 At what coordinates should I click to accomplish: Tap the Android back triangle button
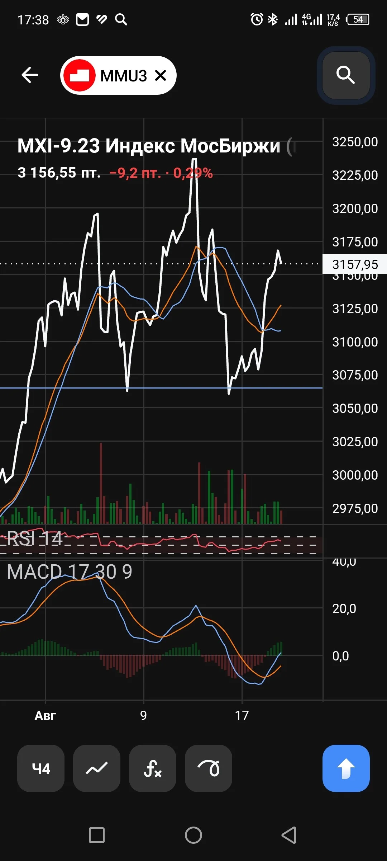[289, 835]
